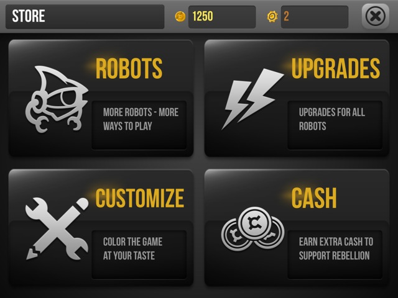
Task: Click the gear balance showing 2
Action: click(x=315, y=17)
